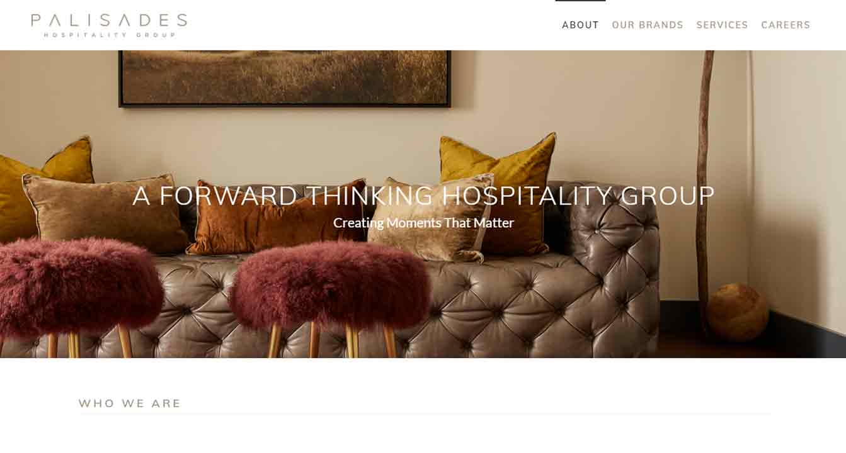Click the 'Who We Are' section heading

pos(130,403)
